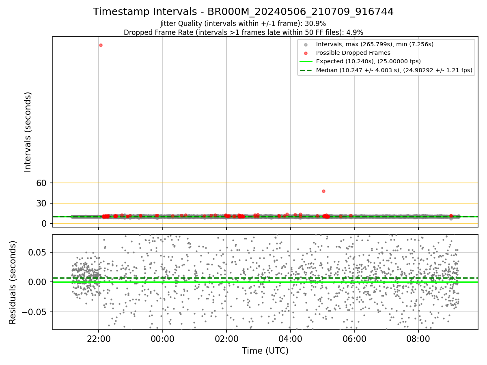Click the '04:00' x-axis tick label
Viewport: 487px width, 365px height.
click(x=291, y=339)
